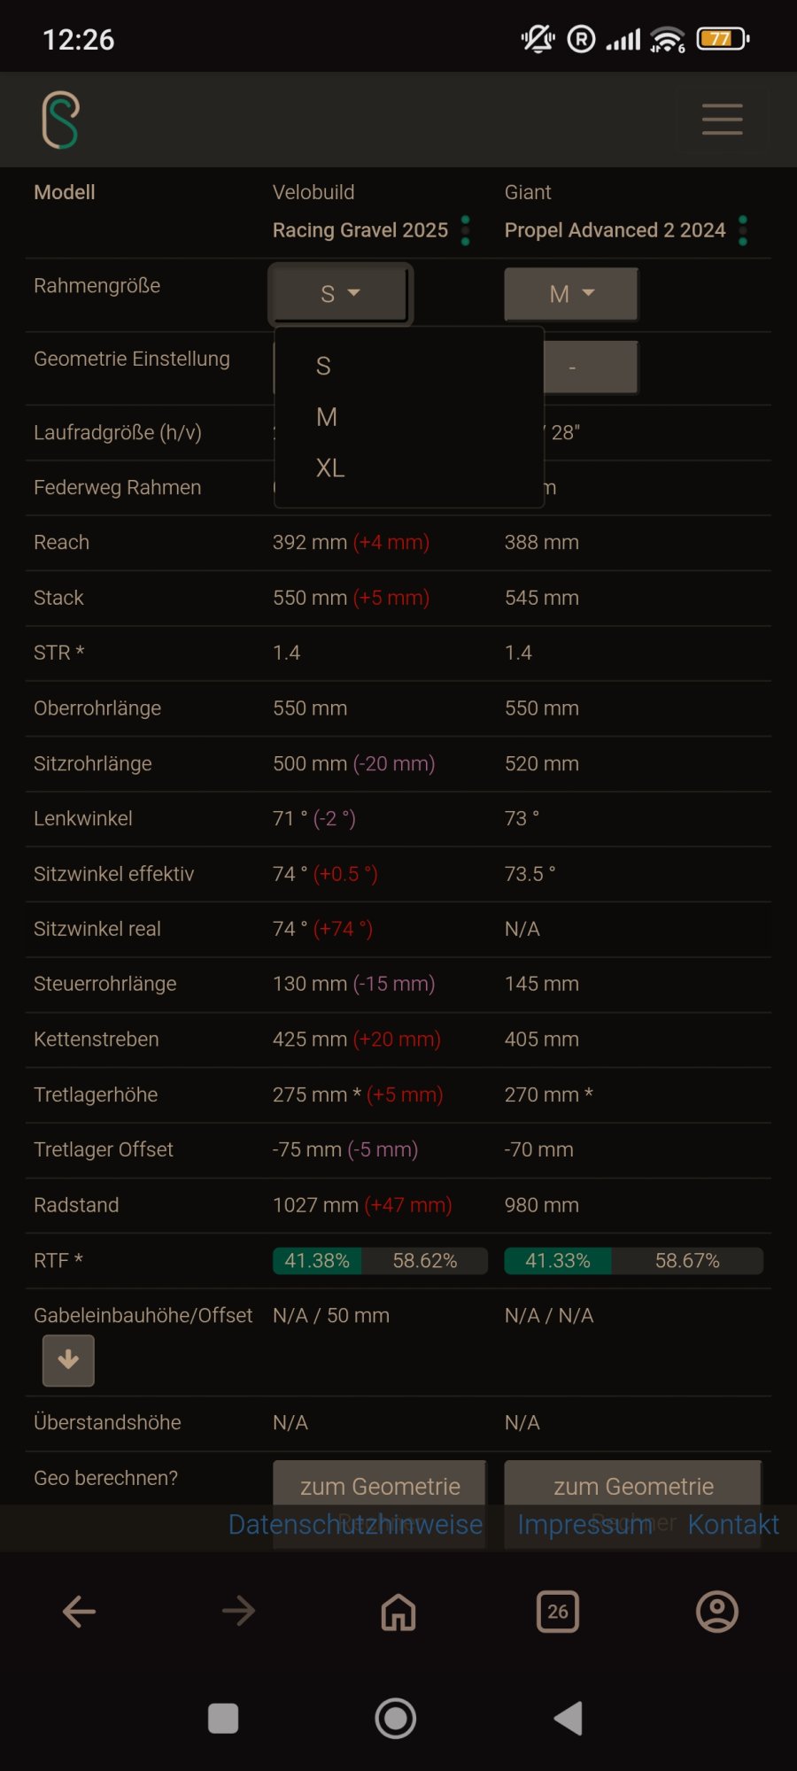Go back with browser back arrow
The width and height of the screenshot is (797, 1771).
coord(79,1612)
